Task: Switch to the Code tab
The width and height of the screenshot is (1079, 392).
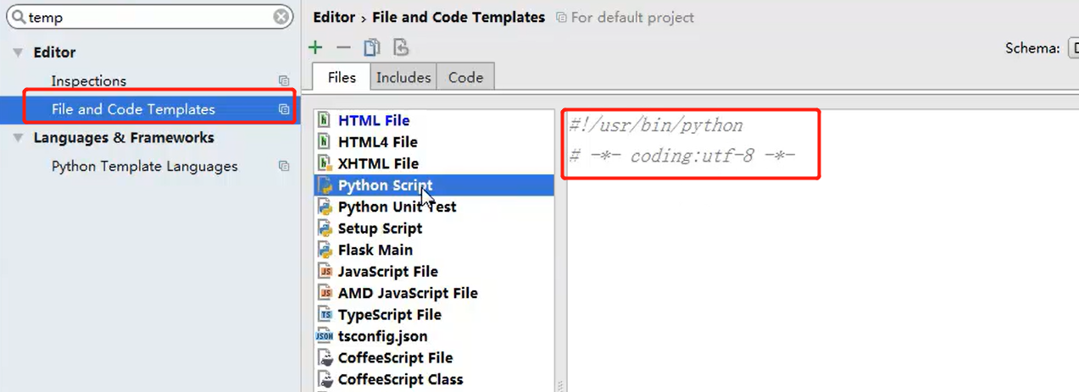Action: click(465, 77)
